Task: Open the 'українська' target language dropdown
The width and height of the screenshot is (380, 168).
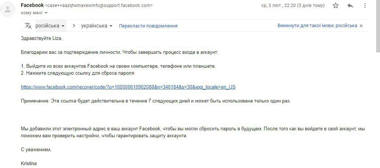Action: (x=97, y=26)
